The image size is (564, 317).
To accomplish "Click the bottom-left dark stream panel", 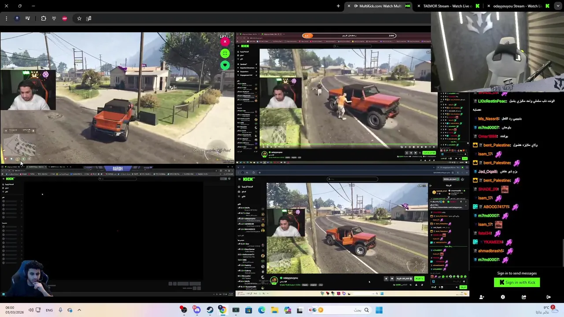I will (x=117, y=231).
